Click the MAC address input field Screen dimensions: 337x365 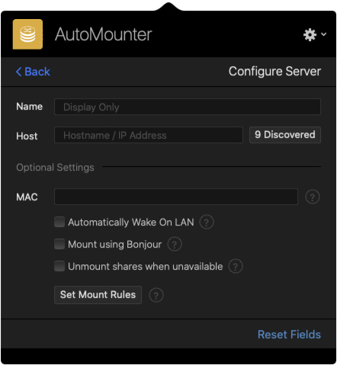pos(176,197)
